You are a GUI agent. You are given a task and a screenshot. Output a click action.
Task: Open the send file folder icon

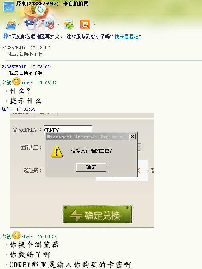[x=11, y=24]
